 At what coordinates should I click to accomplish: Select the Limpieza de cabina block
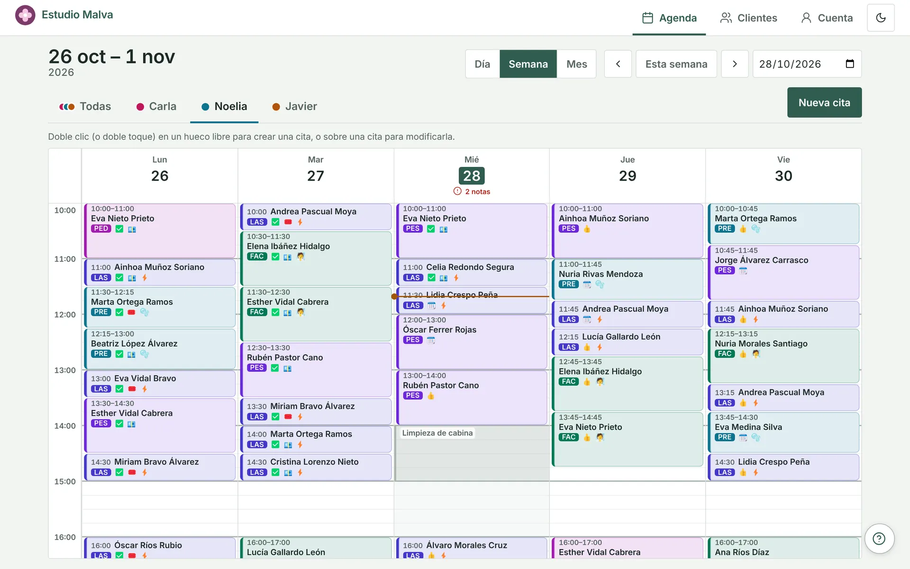click(472, 453)
